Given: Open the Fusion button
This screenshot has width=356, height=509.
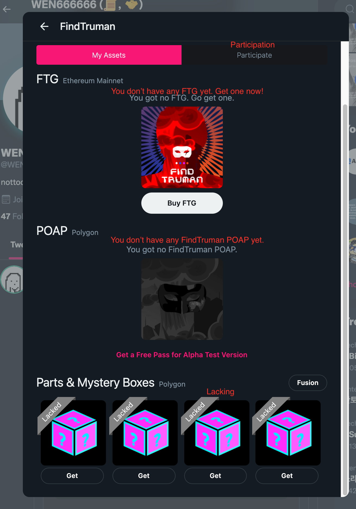Looking at the screenshot, I should [308, 383].
